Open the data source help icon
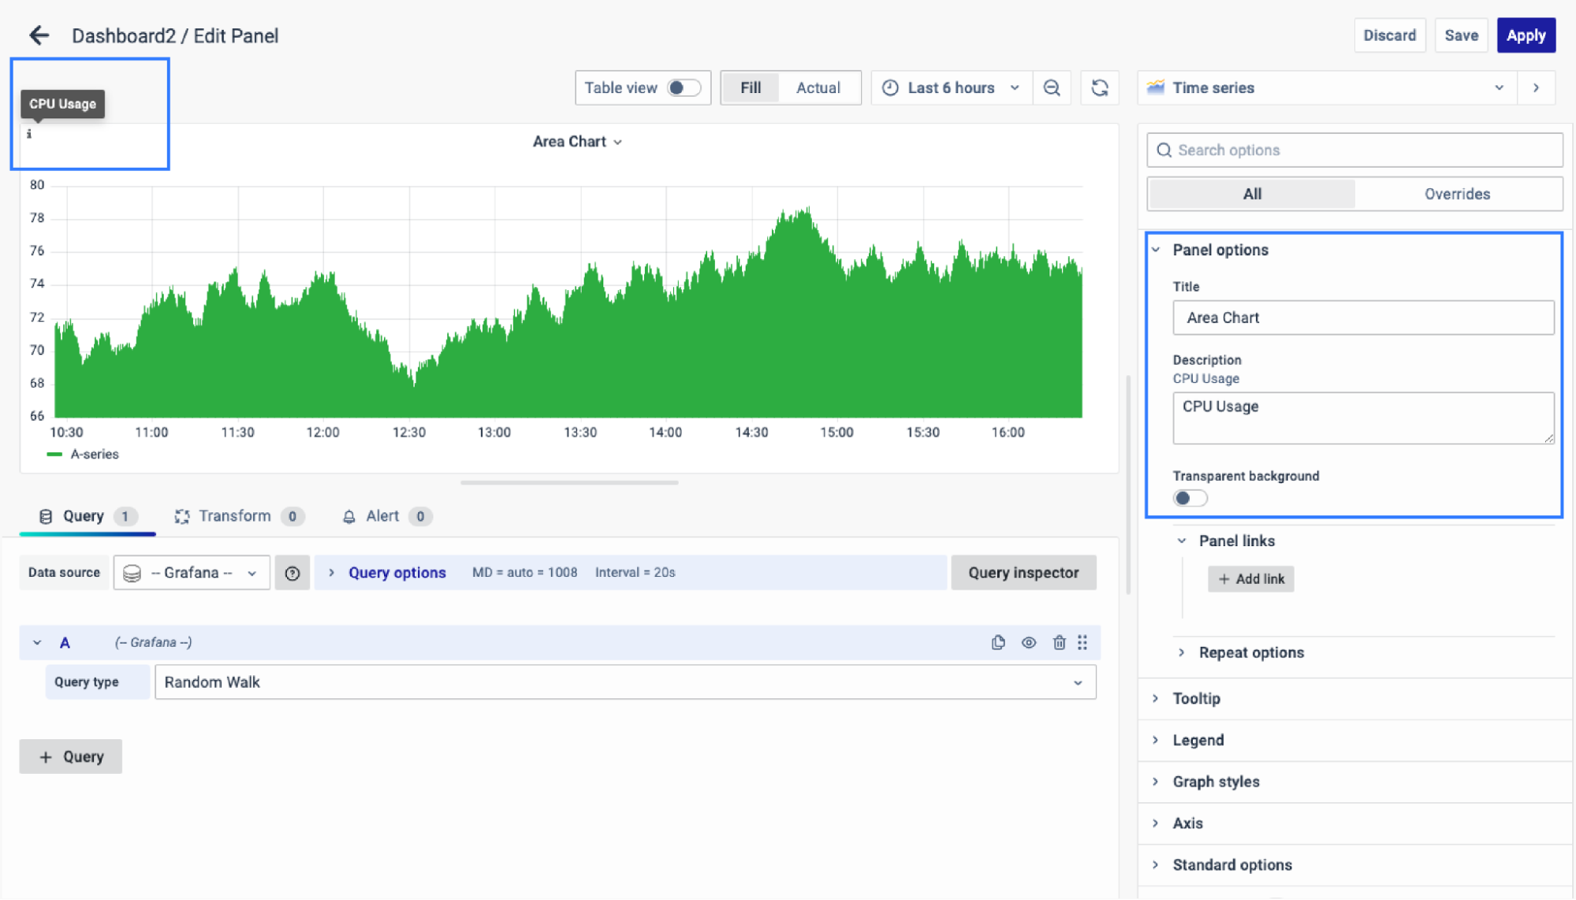1576x900 pixels. (x=292, y=573)
